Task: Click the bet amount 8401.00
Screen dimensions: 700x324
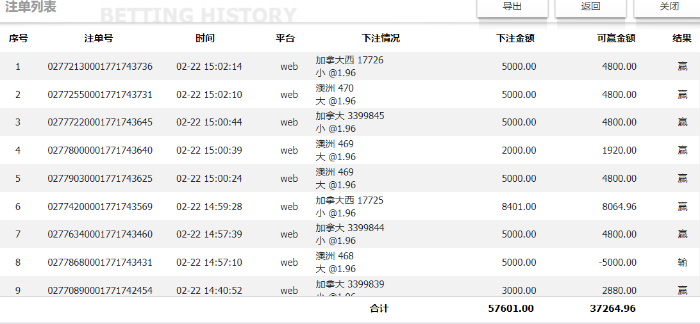Action: click(519, 207)
